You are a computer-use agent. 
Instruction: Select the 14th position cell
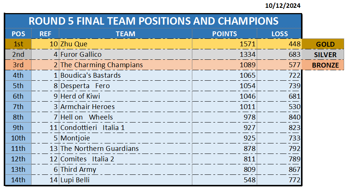[x=18, y=180]
